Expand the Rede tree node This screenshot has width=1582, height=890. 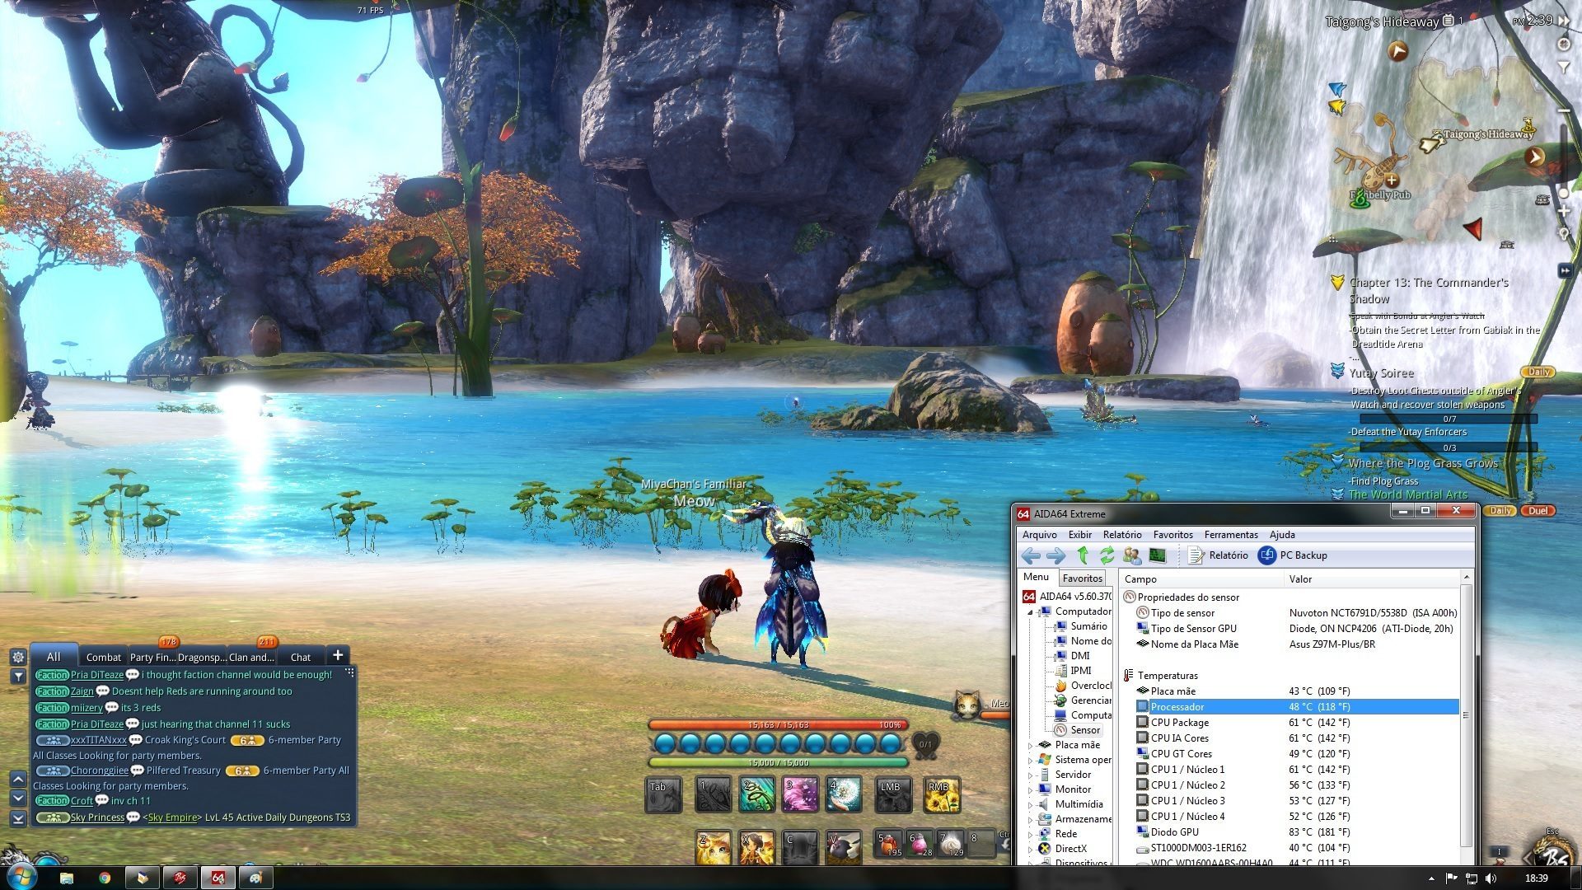coord(1030,834)
